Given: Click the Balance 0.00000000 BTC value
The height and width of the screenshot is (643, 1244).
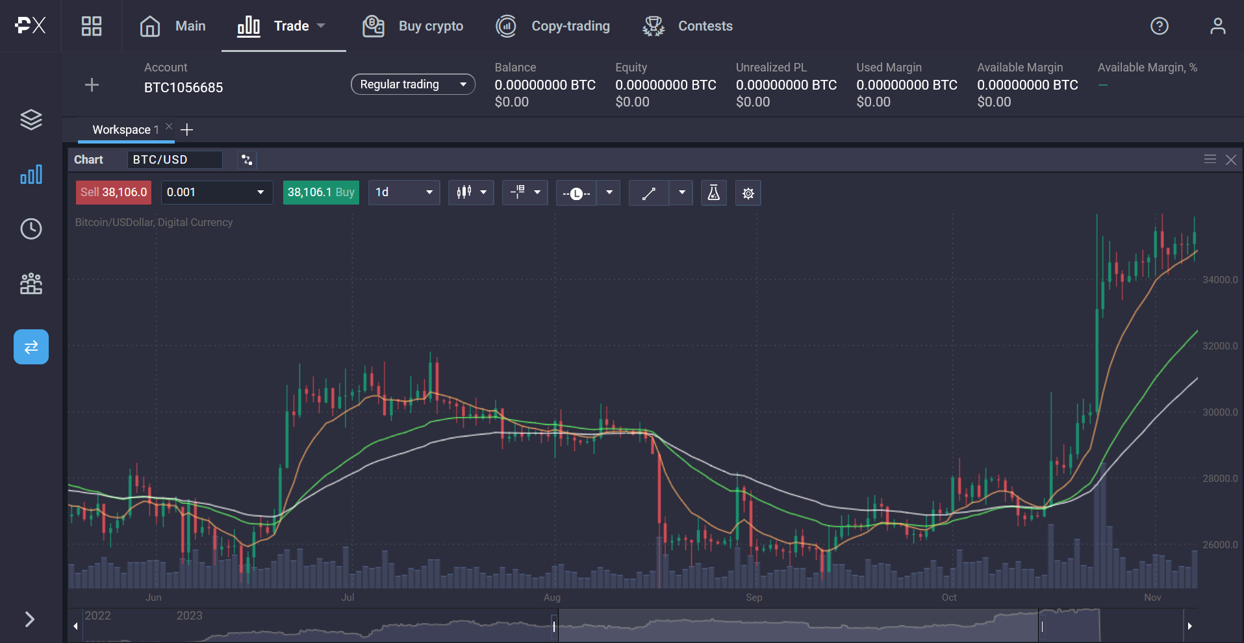Looking at the screenshot, I should click(545, 85).
